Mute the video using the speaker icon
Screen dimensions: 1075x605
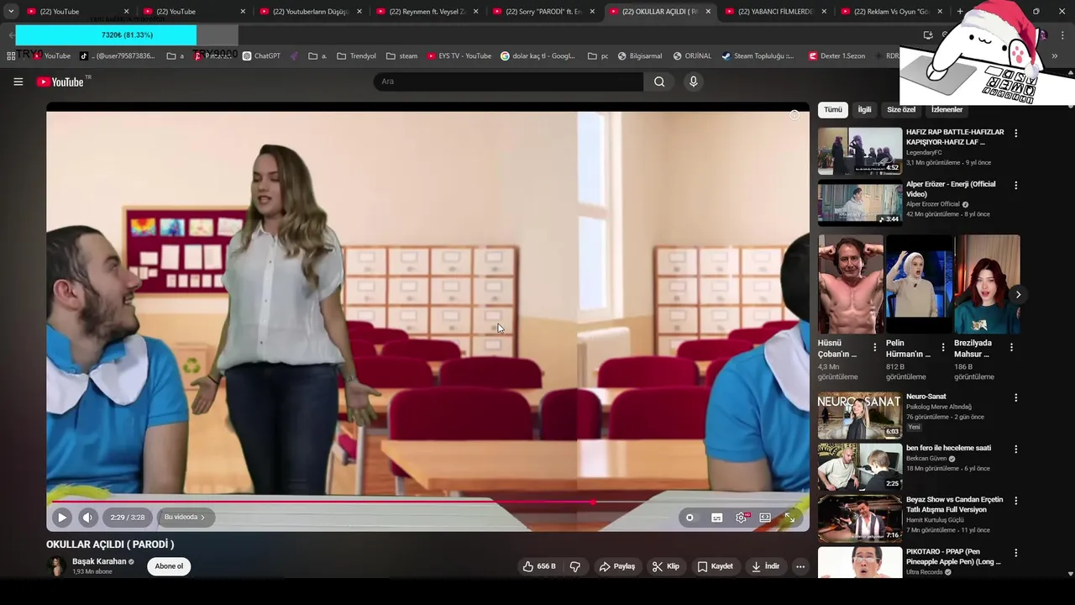pyautogui.click(x=87, y=518)
